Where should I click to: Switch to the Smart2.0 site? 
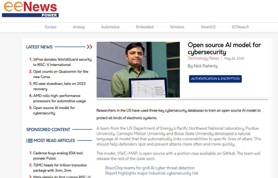pyautogui.click(x=208, y=27)
